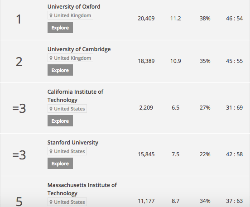The height and width of the screenshot is (207, 250).
Task: Click the location pin icon in Cambridge's country tag
Action: (x=51, y=58)
